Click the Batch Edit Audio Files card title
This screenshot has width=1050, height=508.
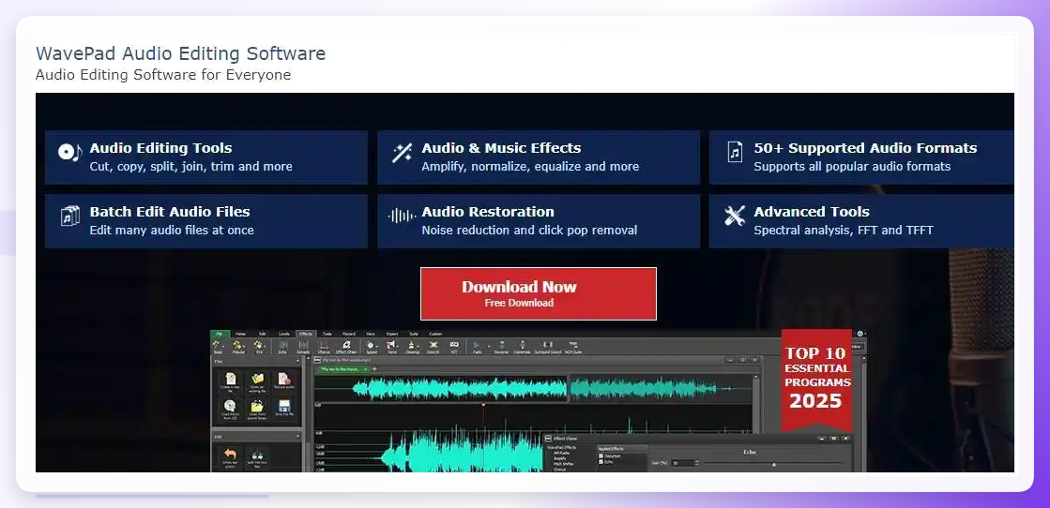(x=170, y=212)
